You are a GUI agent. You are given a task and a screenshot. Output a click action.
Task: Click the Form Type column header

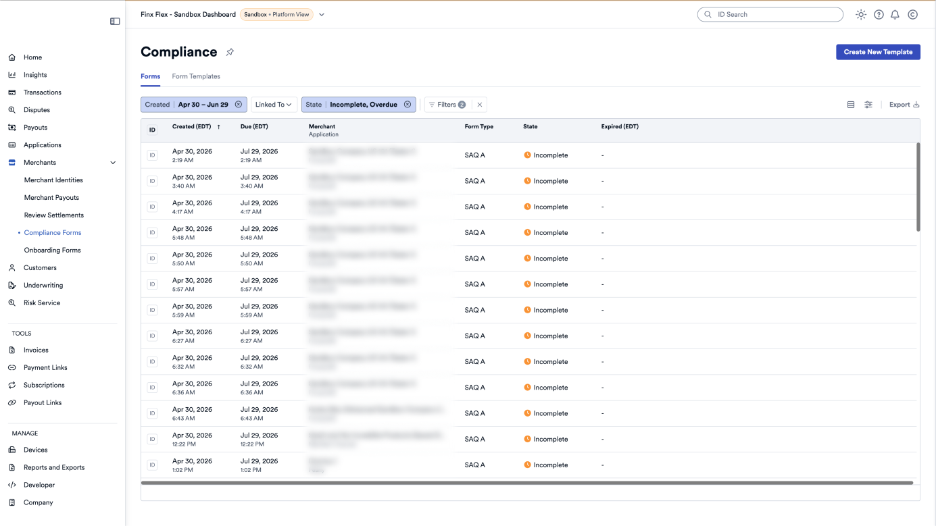click(x=479, y=127)
